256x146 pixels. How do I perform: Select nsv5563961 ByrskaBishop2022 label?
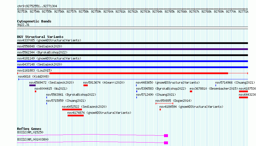tap(71, 95)
